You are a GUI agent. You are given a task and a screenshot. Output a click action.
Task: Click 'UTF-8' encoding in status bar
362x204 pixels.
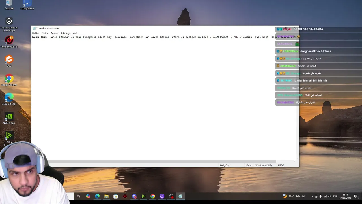[281, 165]
